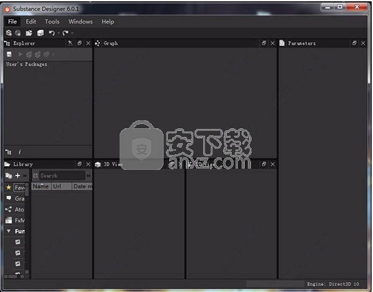Click the Graph panel icon
The width and height of the screenshot is (373, 292).
(97, 43)
